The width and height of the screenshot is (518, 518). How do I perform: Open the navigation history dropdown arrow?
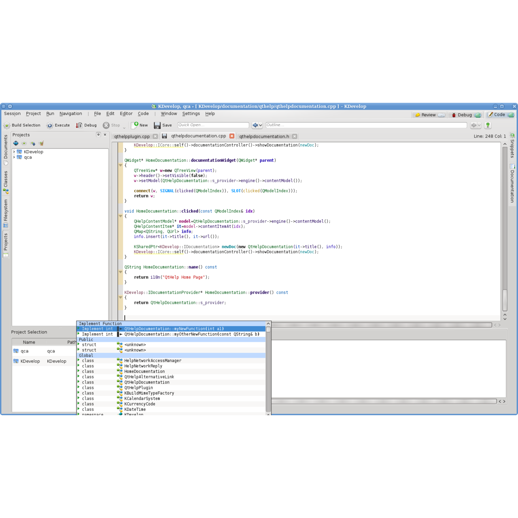[x=260, y=125]
